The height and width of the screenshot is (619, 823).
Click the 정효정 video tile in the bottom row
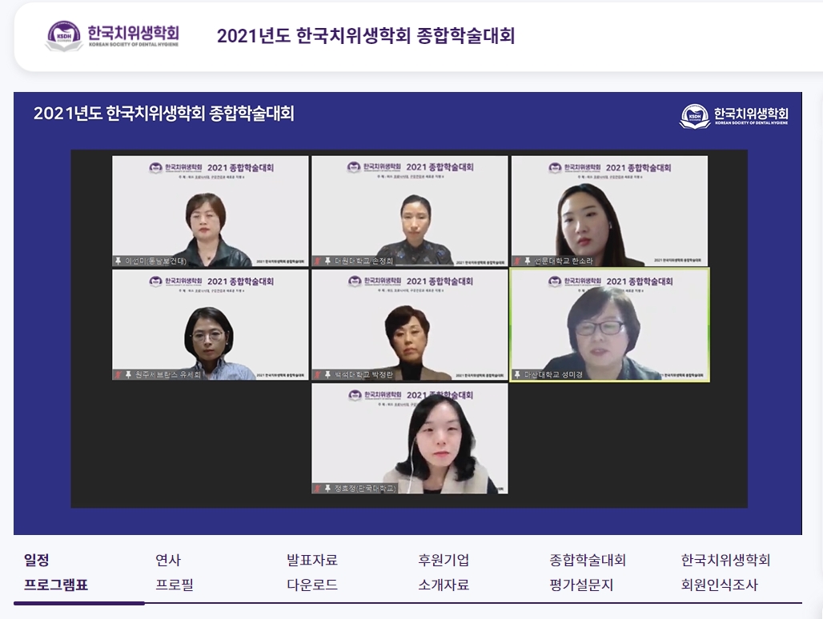click(409, 439)
